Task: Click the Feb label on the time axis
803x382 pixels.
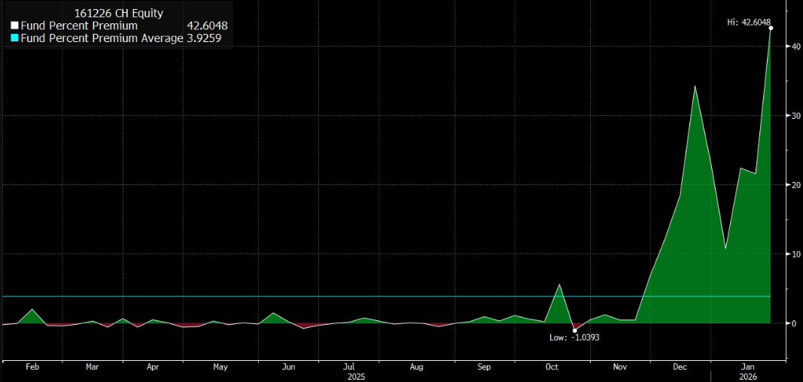Action: (32, 368)
